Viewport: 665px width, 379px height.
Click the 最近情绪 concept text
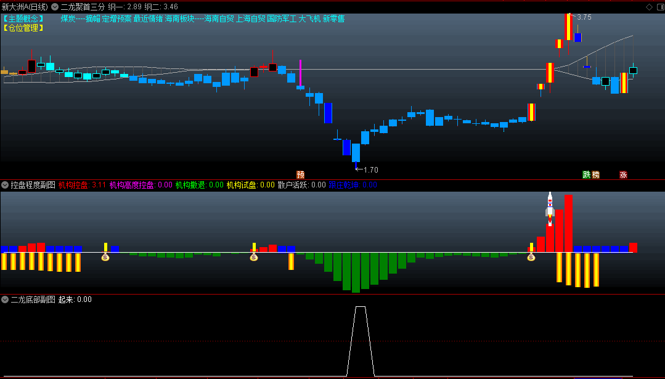coord(148,18)
